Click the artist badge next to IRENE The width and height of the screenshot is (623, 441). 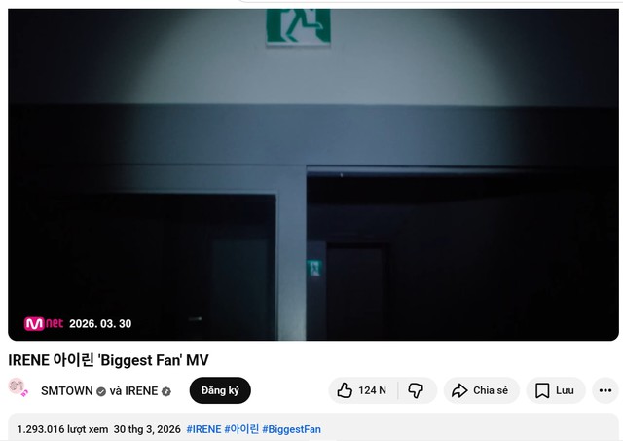166,391
